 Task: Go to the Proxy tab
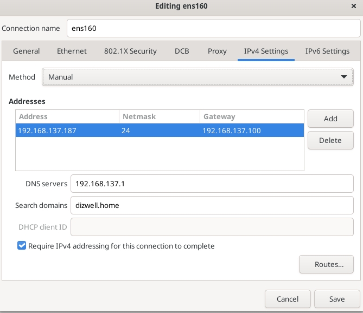click(x=217, y=51)
